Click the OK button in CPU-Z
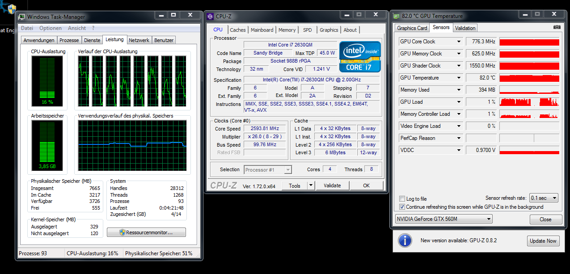 point(367,185)
